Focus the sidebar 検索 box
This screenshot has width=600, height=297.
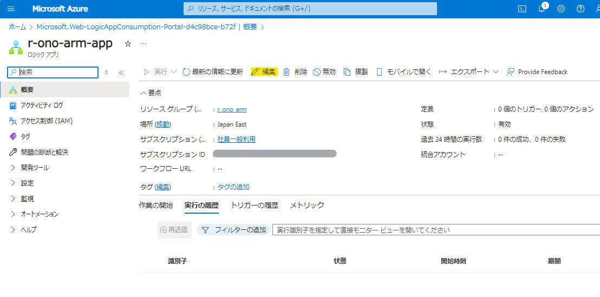(53, 72)
